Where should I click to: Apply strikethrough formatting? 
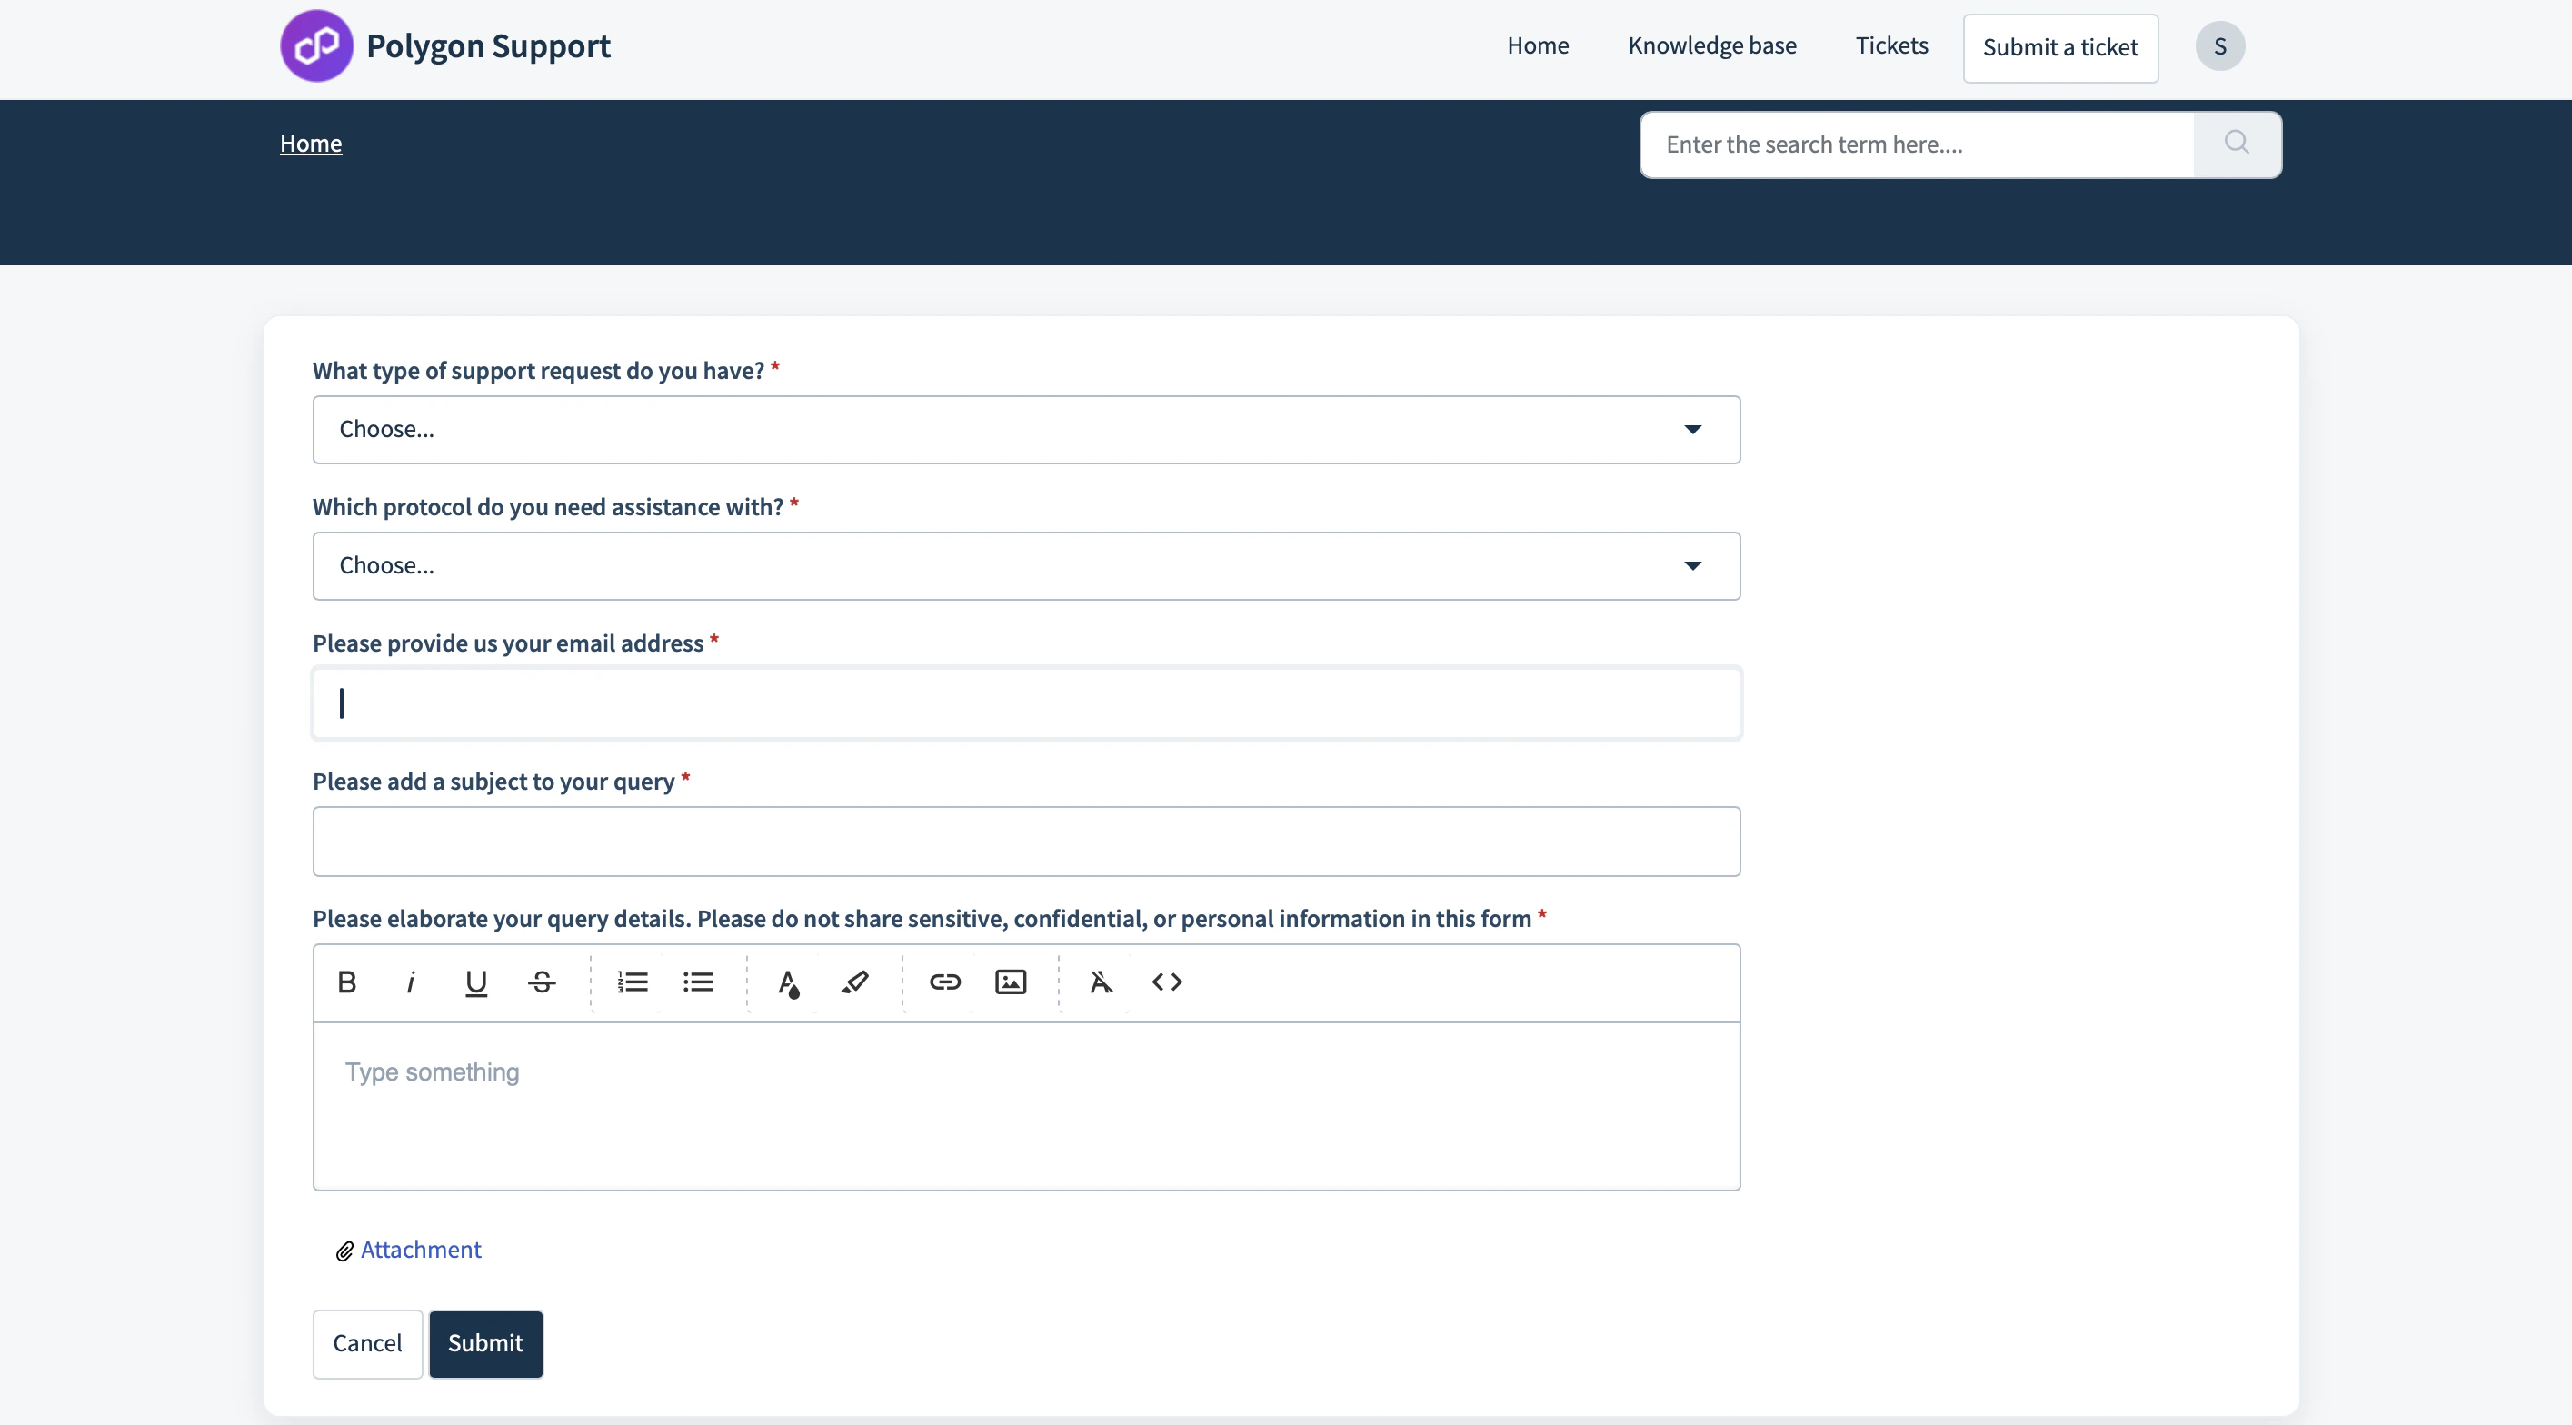[540, 982]
